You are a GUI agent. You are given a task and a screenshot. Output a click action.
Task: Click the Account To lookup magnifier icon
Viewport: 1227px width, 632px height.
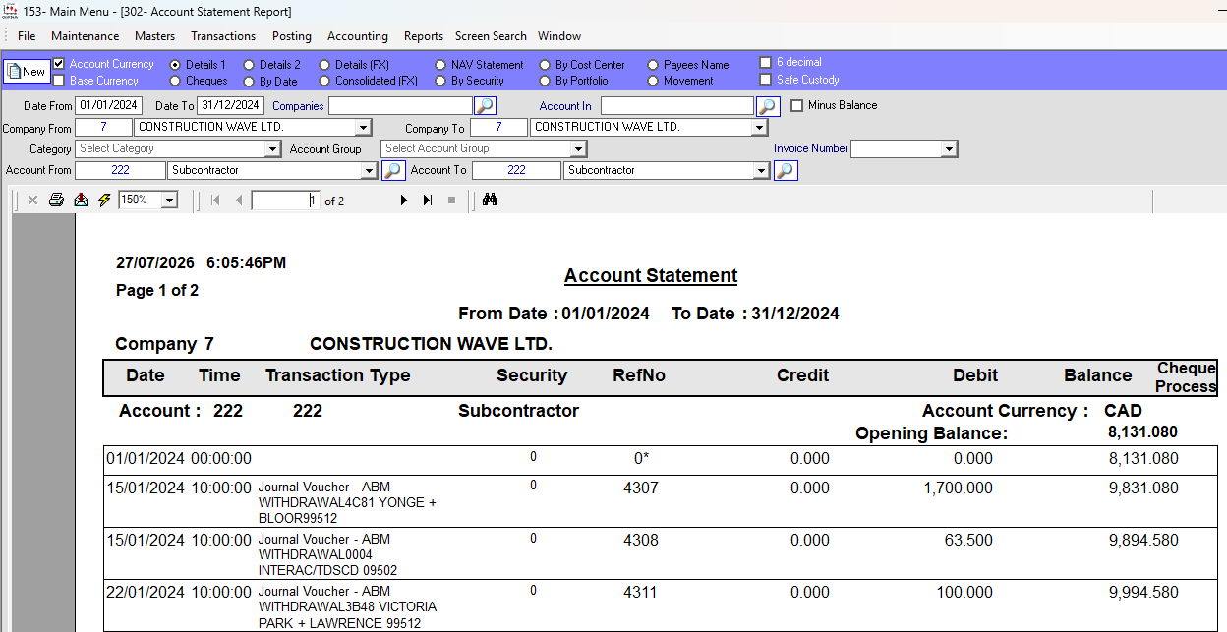[x=786, y=171]
